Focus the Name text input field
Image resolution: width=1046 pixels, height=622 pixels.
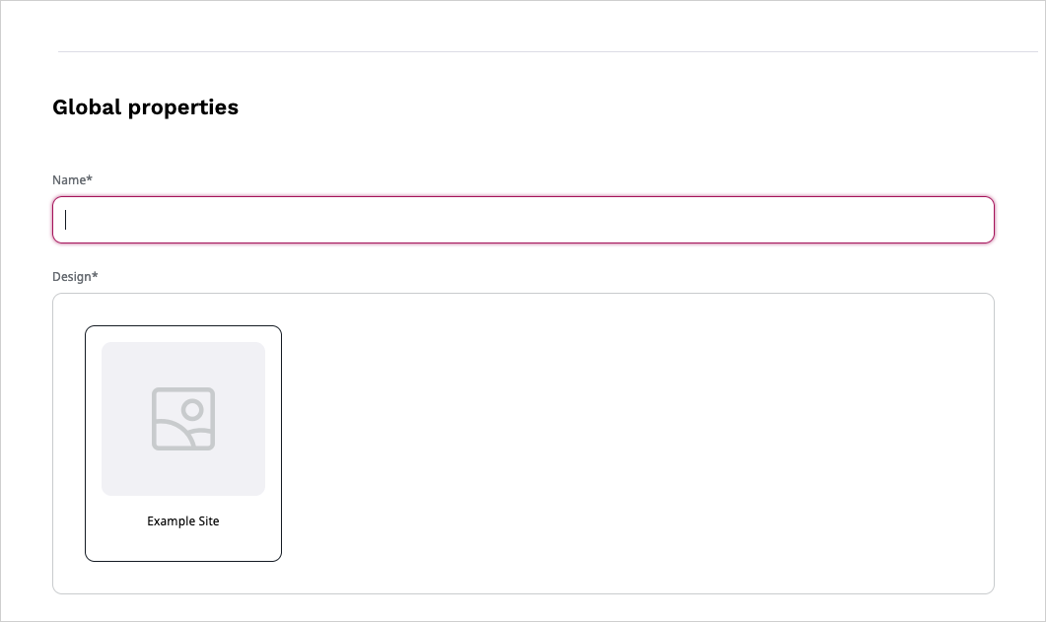tap(523, 220)
